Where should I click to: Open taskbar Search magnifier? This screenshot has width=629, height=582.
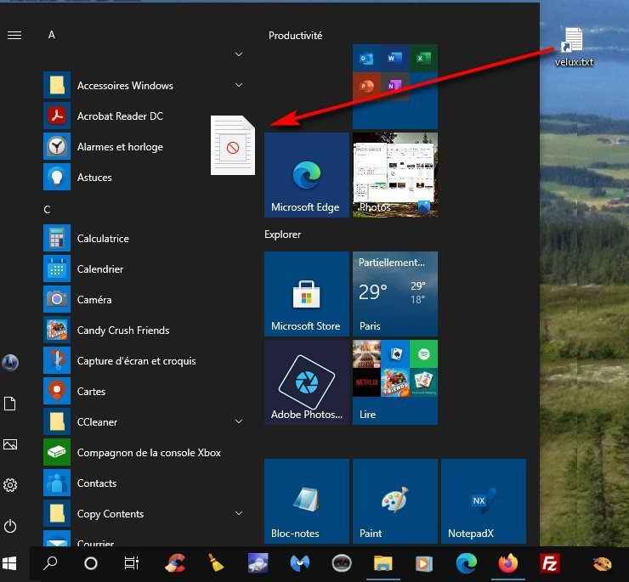pyautogui.click(x=50, y=563)
